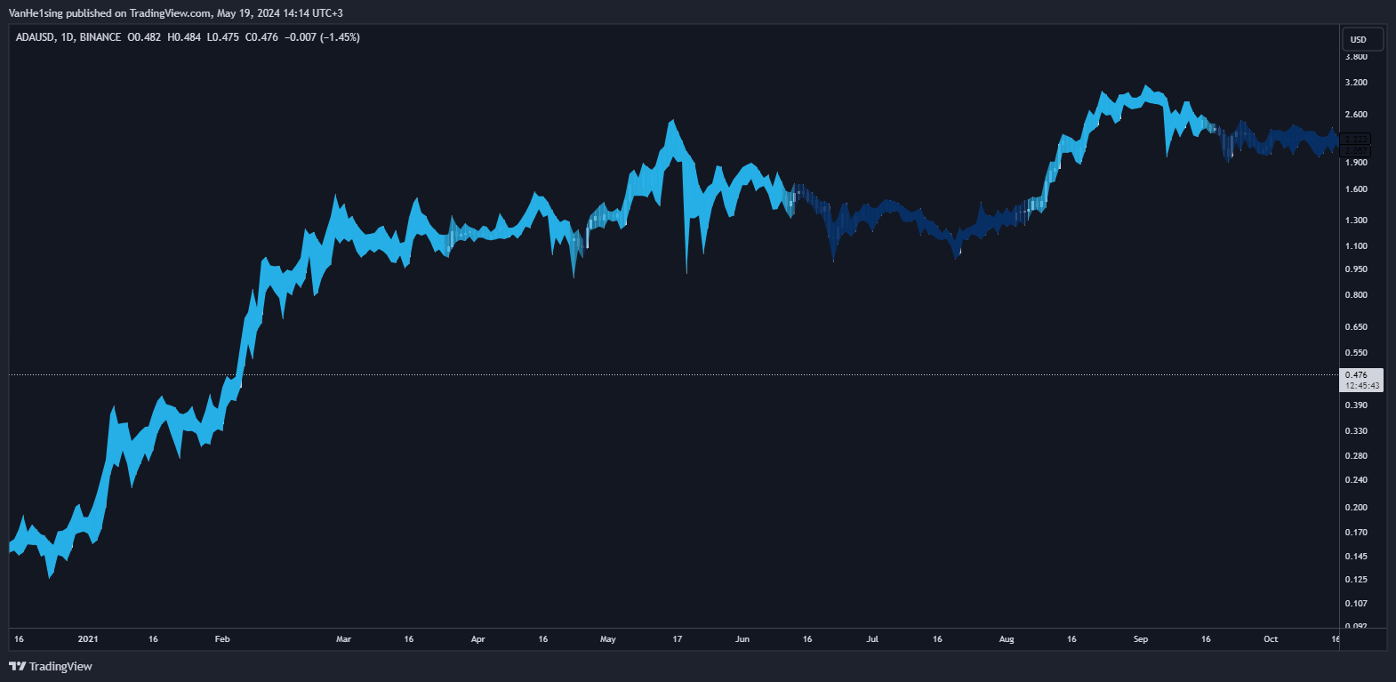Click the 0.145 price axis label
The height and width of the screenshot is (682, 1396).
click(x=1356, y=557)
